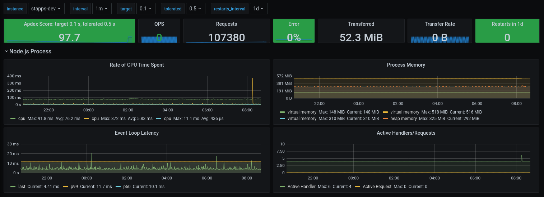Viewport: 544px width, 197px height.
Task: Open the Rate of CPU Time Spent panel menu
Action: pos(136,65)
